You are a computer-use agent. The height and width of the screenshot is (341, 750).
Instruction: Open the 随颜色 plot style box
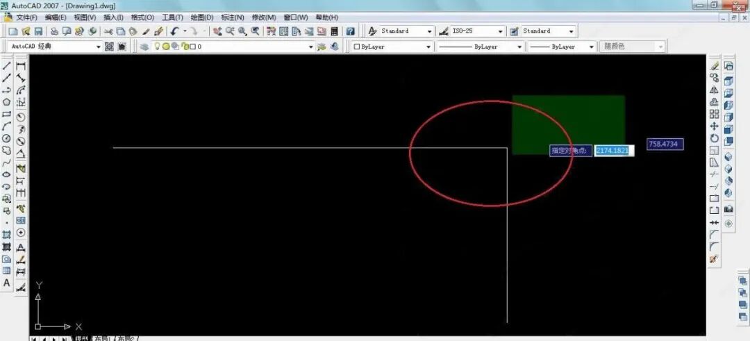[x=633, y=47]
